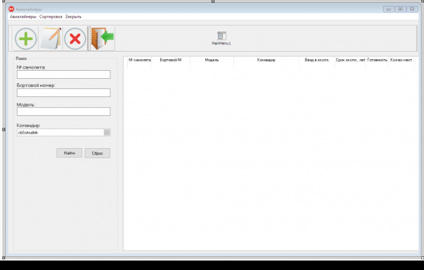424x270 pixels.
Task: Click the notepad pencil edit icon
Action: [x=51, y=39]
